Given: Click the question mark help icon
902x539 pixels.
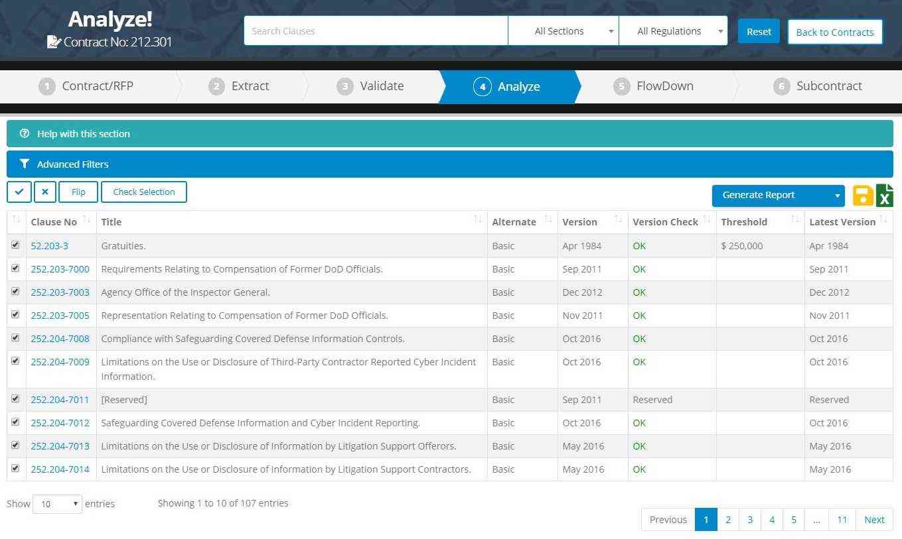Looking at the screenshot, I should [x=25, y=133].
